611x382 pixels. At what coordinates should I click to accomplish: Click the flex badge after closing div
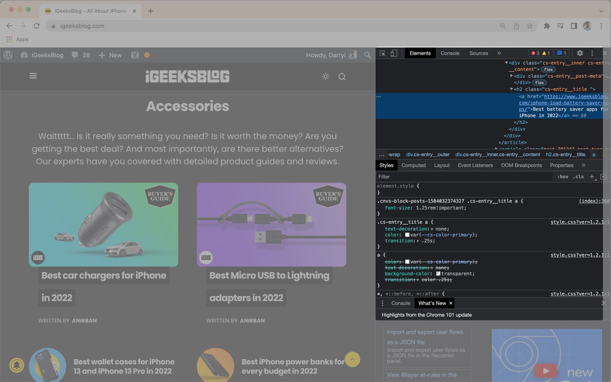(x=539, y=83)
